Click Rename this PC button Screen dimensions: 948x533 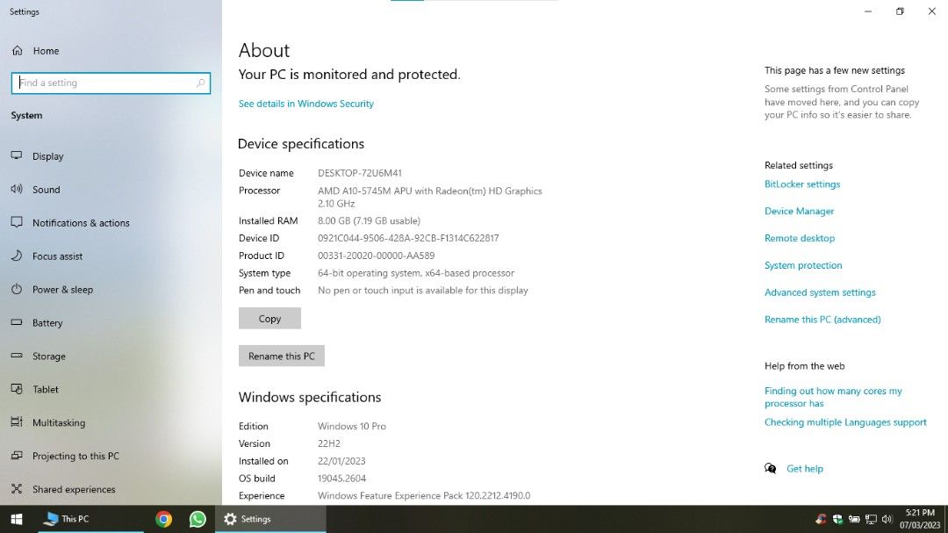(282, 356)
